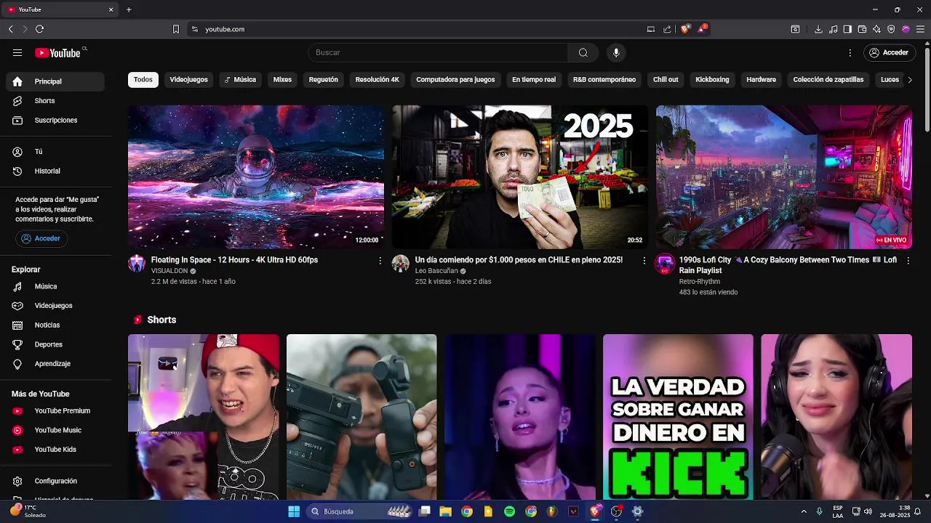Screen dimensions: 931x523
Task: Open Brave VPN shield icon
Action: 891,29
